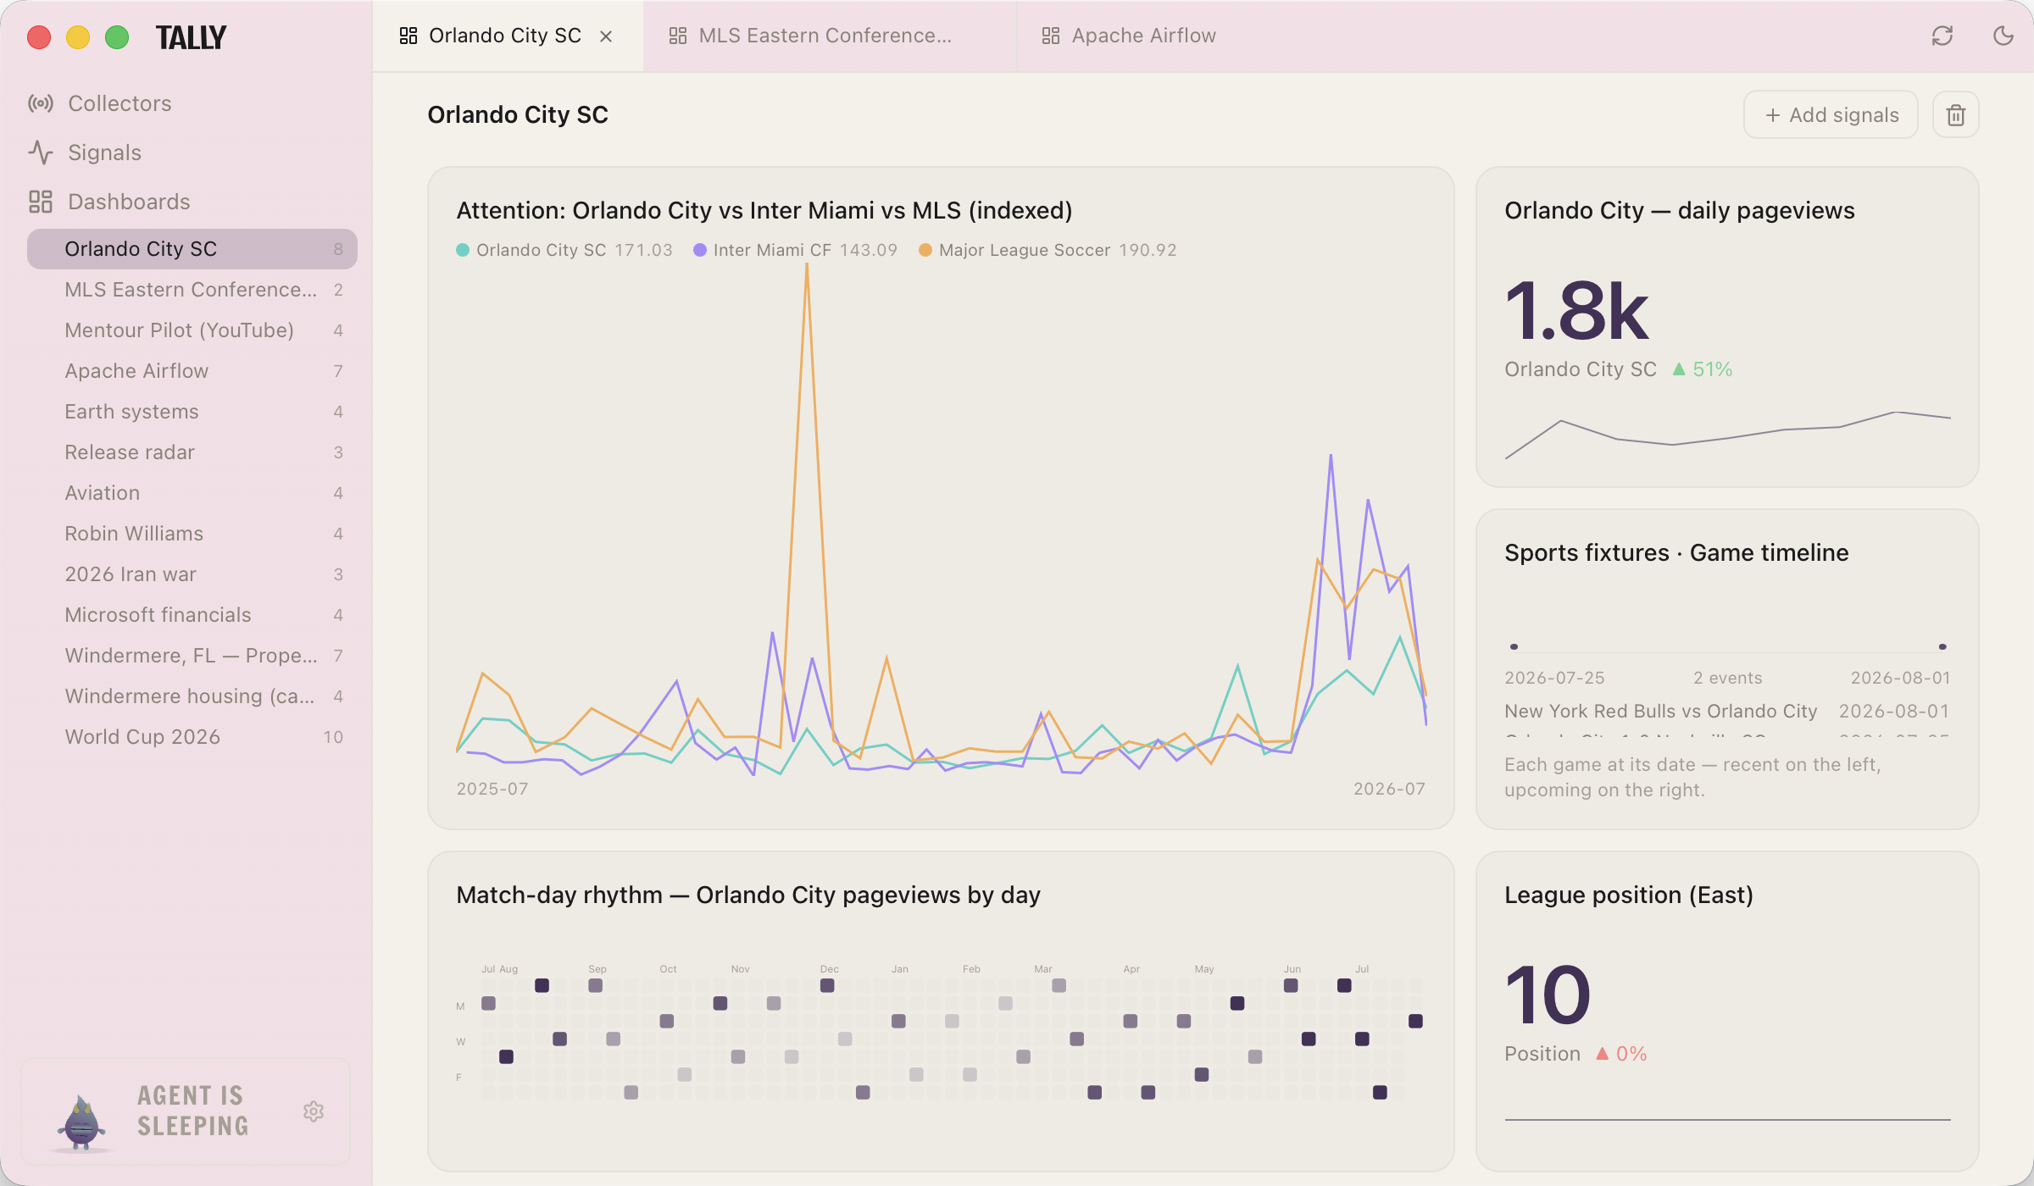The image size is (2034, 1186).
Task: Click the '2 events' timeline label
Action: [x=1727, y=679]
